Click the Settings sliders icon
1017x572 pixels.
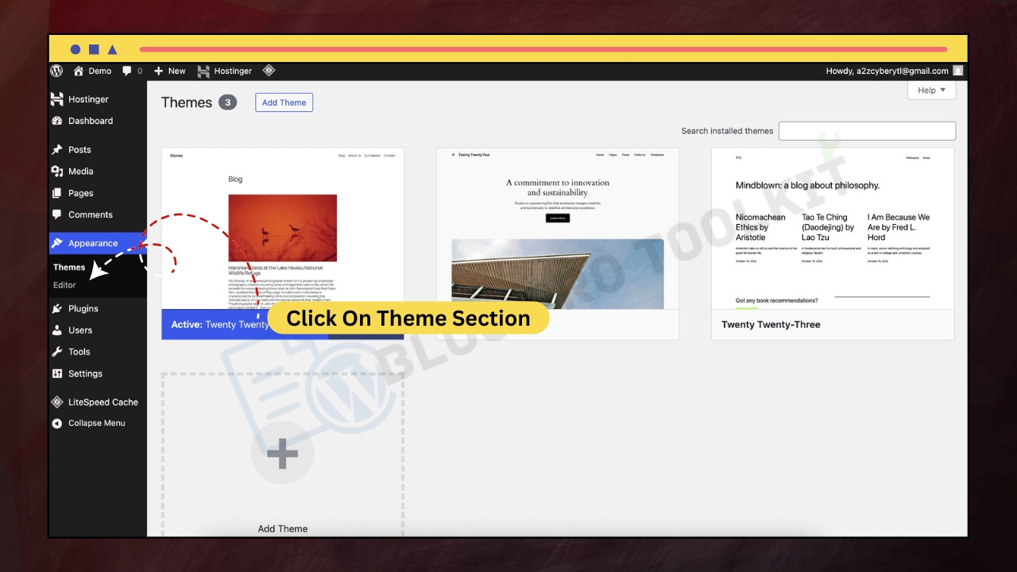point(56,373)
